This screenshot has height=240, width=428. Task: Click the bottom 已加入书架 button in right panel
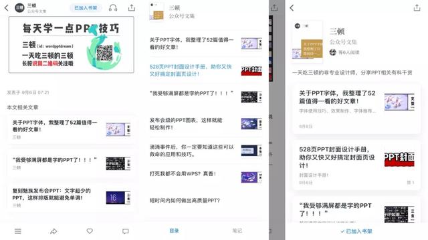tap(356, 231)
